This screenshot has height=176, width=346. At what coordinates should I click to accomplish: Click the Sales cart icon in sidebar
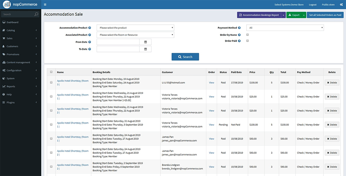point(4,38)
